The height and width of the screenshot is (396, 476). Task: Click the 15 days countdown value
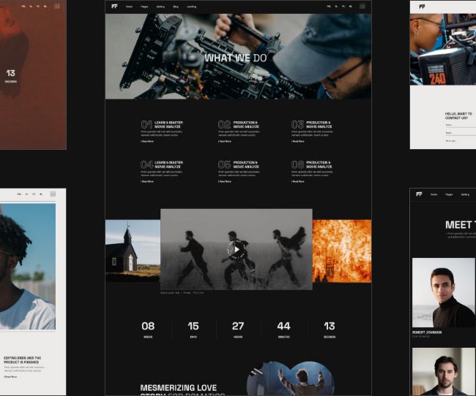point(193,326)
